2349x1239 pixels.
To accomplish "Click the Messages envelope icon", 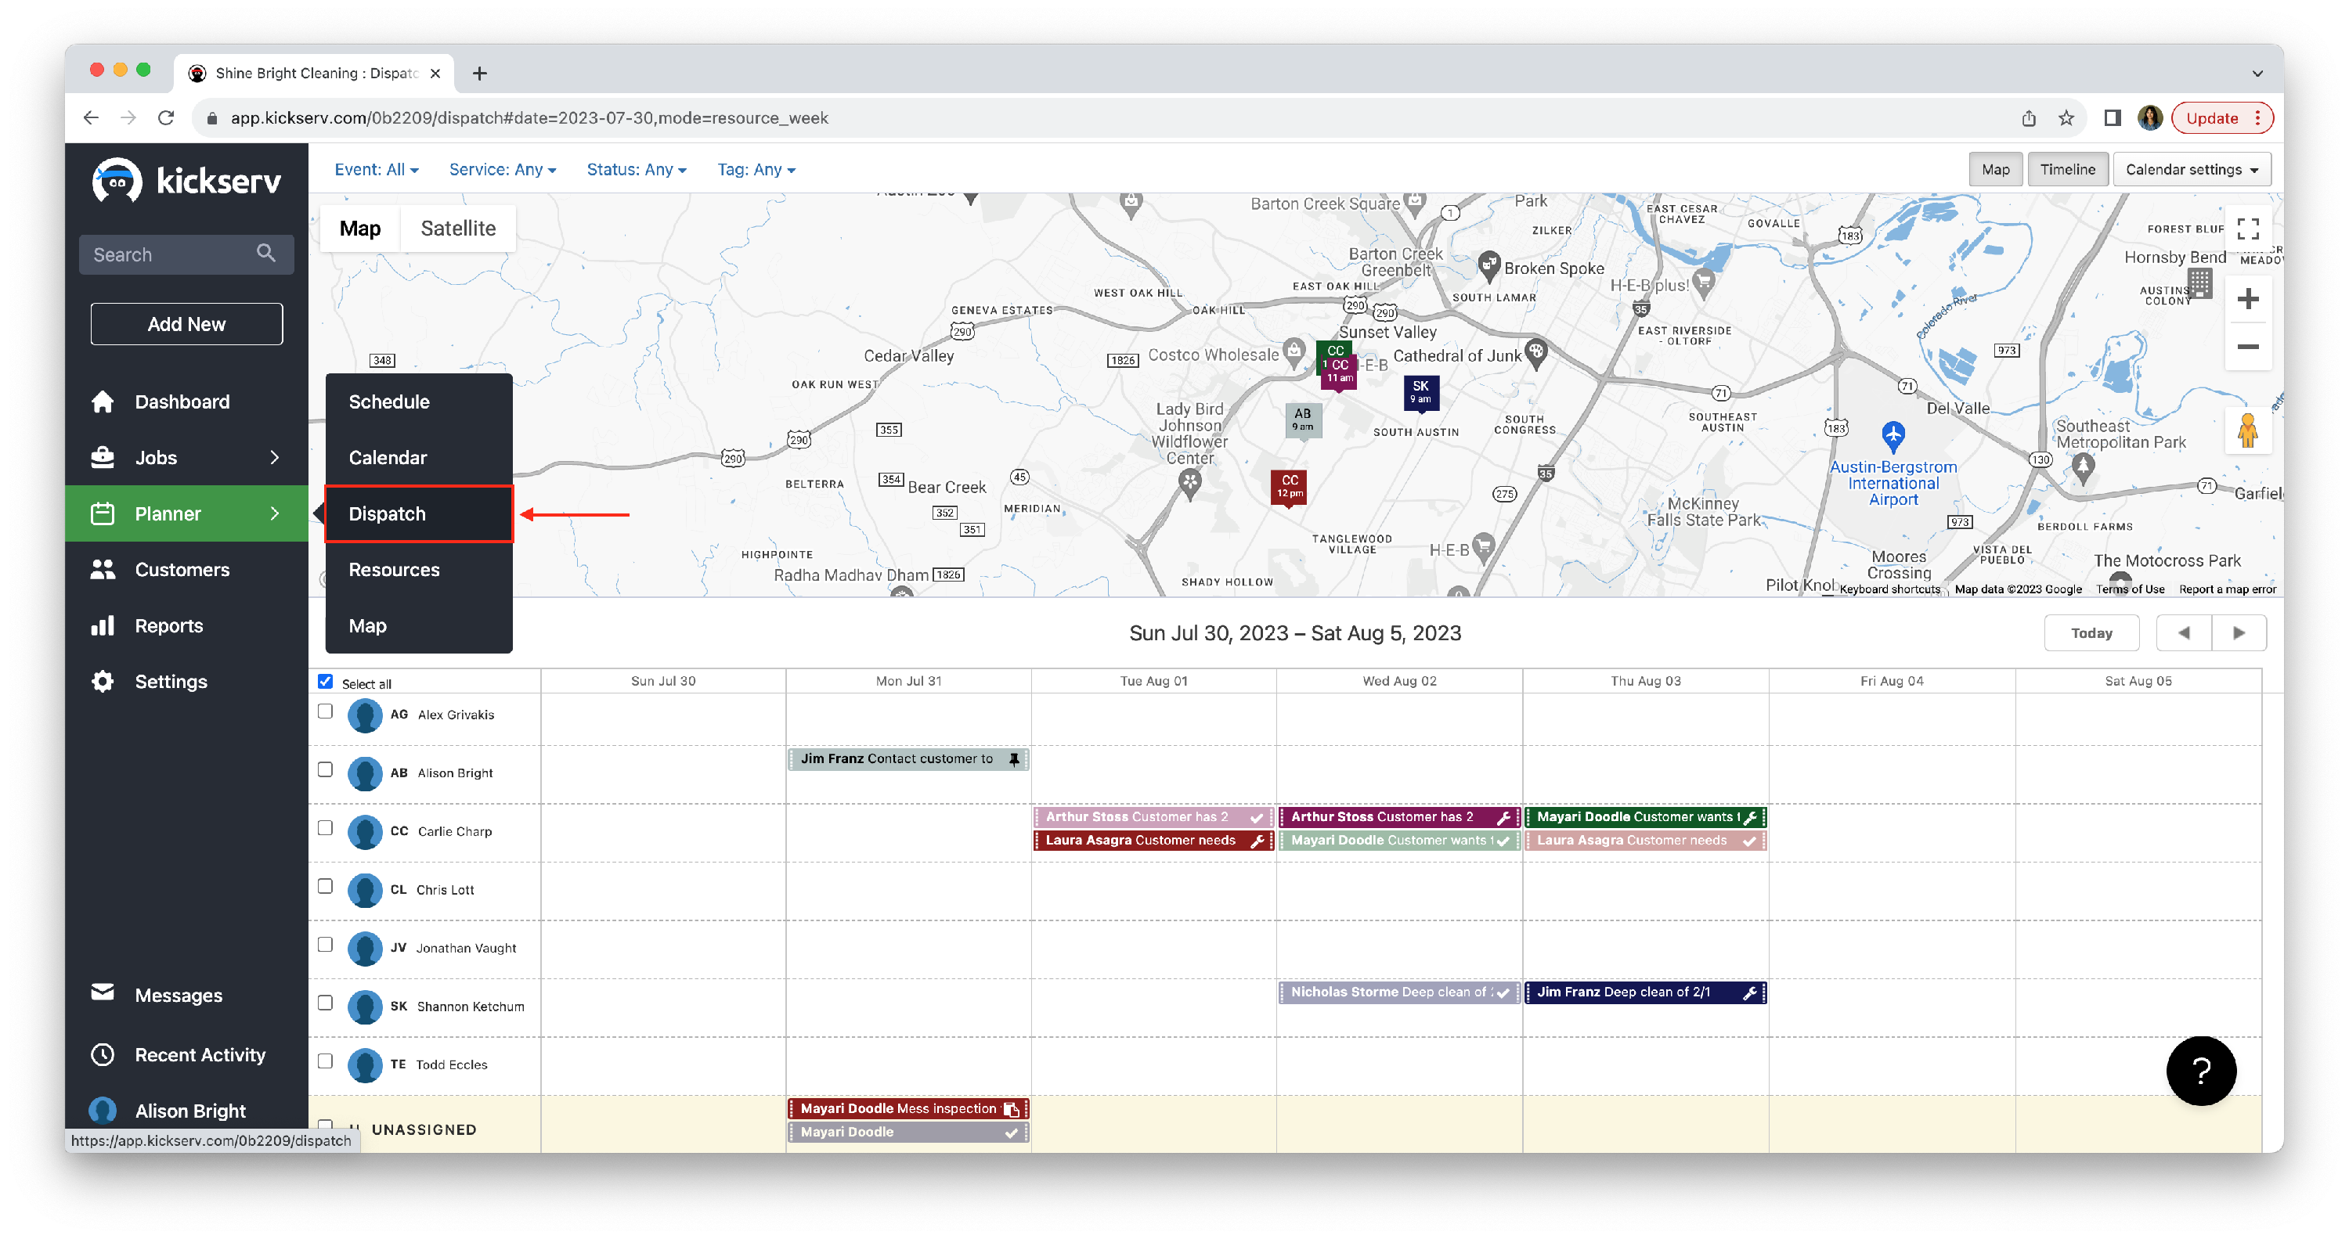I will click(102, 992).
